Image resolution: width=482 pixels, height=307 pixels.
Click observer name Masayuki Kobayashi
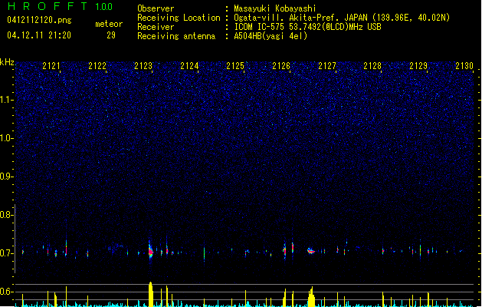pyautogui.click(x=275, y=8)
